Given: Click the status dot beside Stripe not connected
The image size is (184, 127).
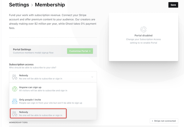Looking at the screenshot, I should point(152,122).
